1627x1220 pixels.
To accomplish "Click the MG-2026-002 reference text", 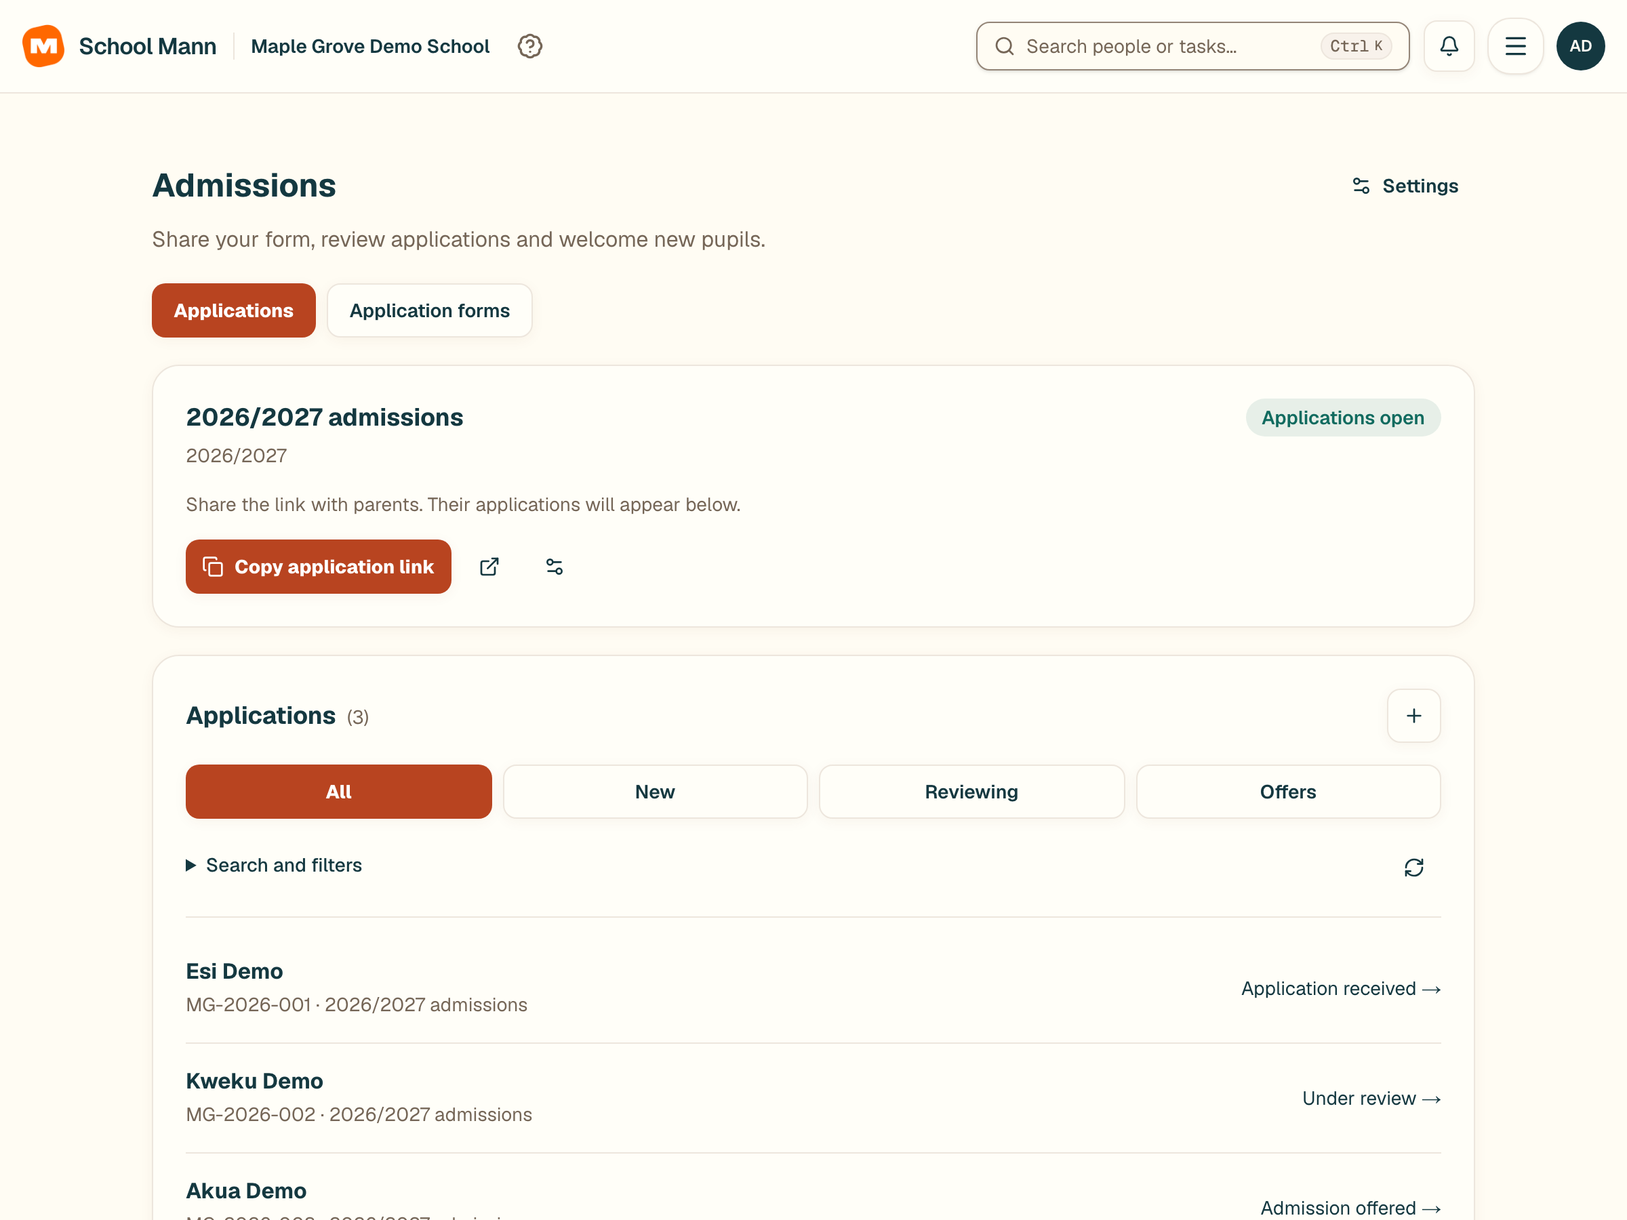I will (251, 1114).
